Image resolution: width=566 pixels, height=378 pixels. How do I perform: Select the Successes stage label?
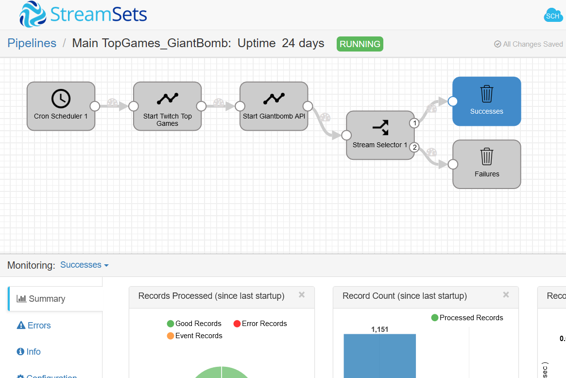487,112
